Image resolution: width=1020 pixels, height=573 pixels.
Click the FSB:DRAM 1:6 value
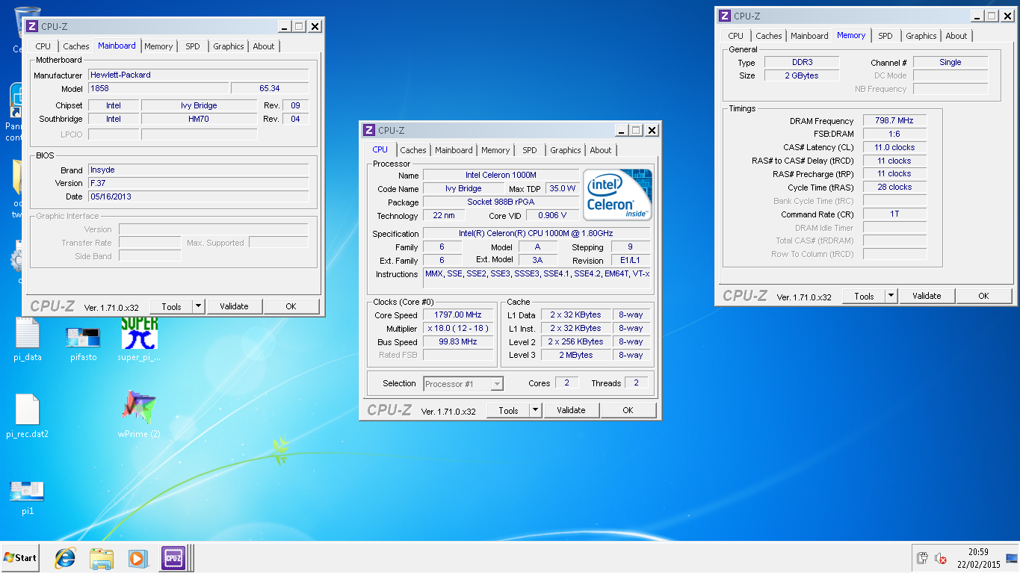coord(894,134)
